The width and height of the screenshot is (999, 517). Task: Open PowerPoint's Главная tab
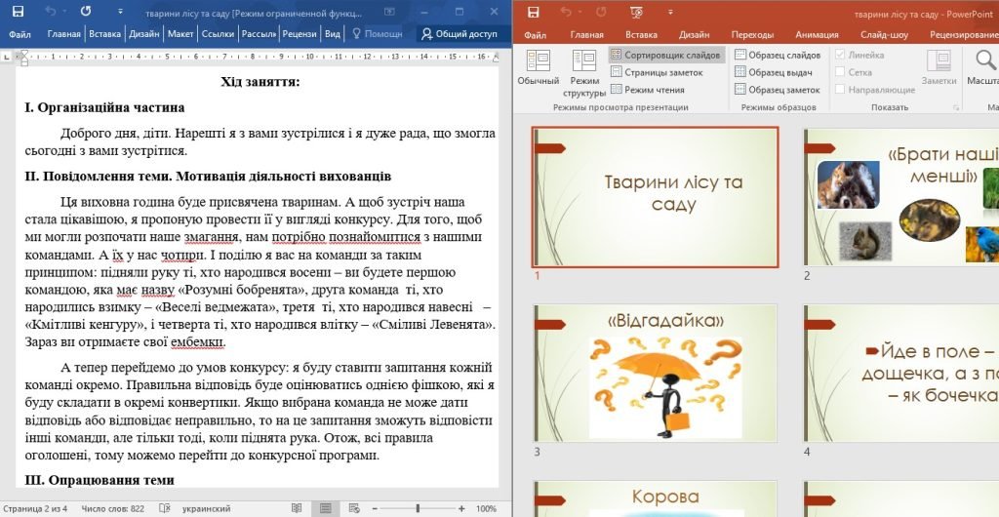click(586, 35)
